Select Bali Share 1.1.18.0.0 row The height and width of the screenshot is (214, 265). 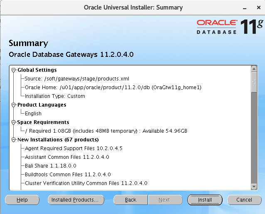[x=51, y=166]
